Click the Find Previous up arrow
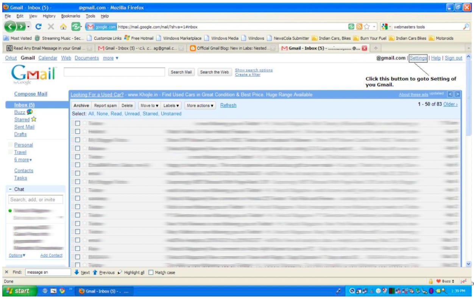This screenshot has height=299, width=474. 103,273
